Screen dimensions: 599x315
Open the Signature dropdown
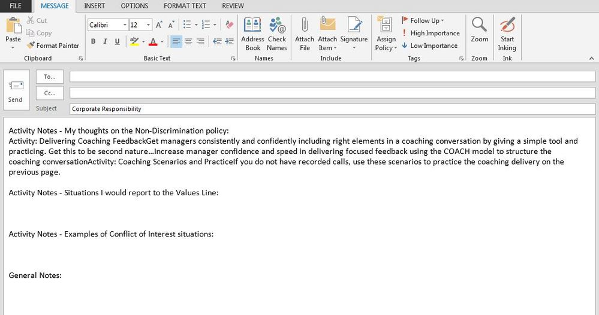[354, 34]
